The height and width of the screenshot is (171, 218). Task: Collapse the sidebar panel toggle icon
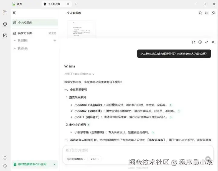pyautogui.click(x=15, y=13)
